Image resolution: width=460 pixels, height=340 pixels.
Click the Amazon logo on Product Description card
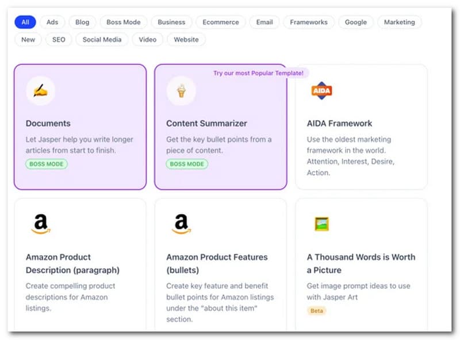(x=41, y=224)
